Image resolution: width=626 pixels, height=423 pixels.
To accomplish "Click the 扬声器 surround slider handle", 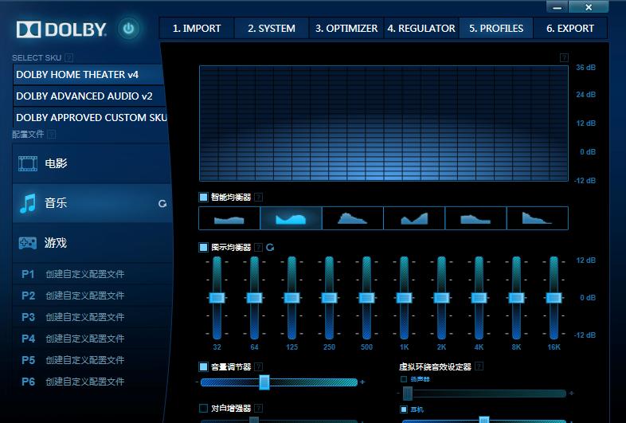I will point(408,394).
